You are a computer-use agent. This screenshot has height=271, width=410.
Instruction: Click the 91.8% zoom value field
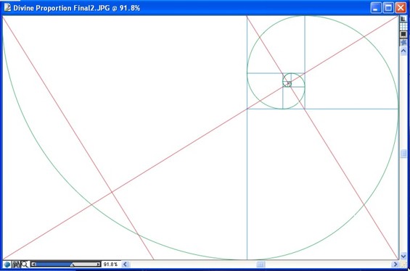(110, 264)
